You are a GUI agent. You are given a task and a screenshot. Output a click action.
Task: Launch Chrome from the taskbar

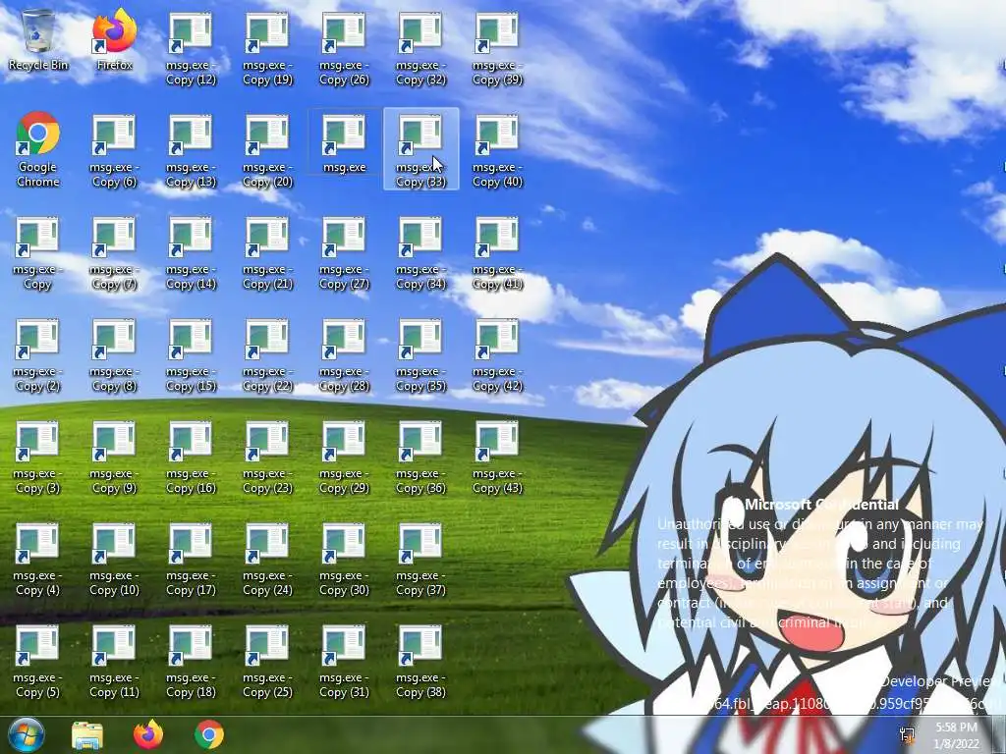click(209, 734)
